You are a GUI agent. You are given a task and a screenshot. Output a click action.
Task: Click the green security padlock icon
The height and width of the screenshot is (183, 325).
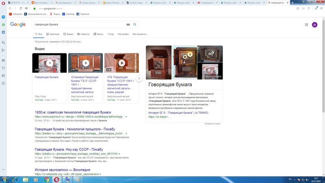35,9
